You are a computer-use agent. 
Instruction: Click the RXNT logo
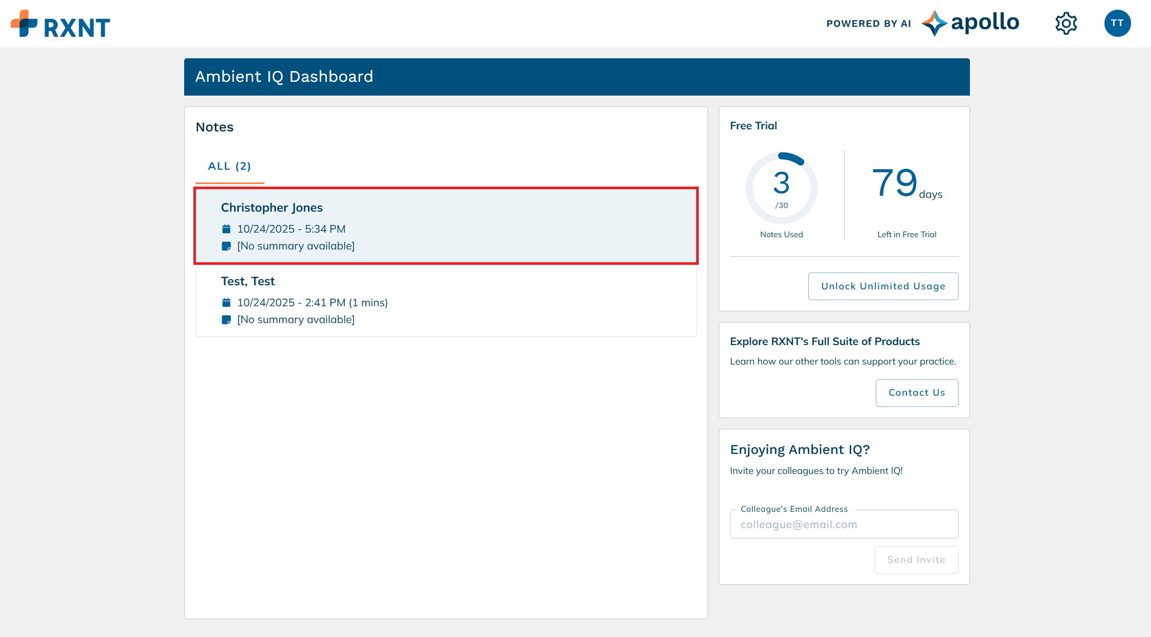[x=60, y=25]
